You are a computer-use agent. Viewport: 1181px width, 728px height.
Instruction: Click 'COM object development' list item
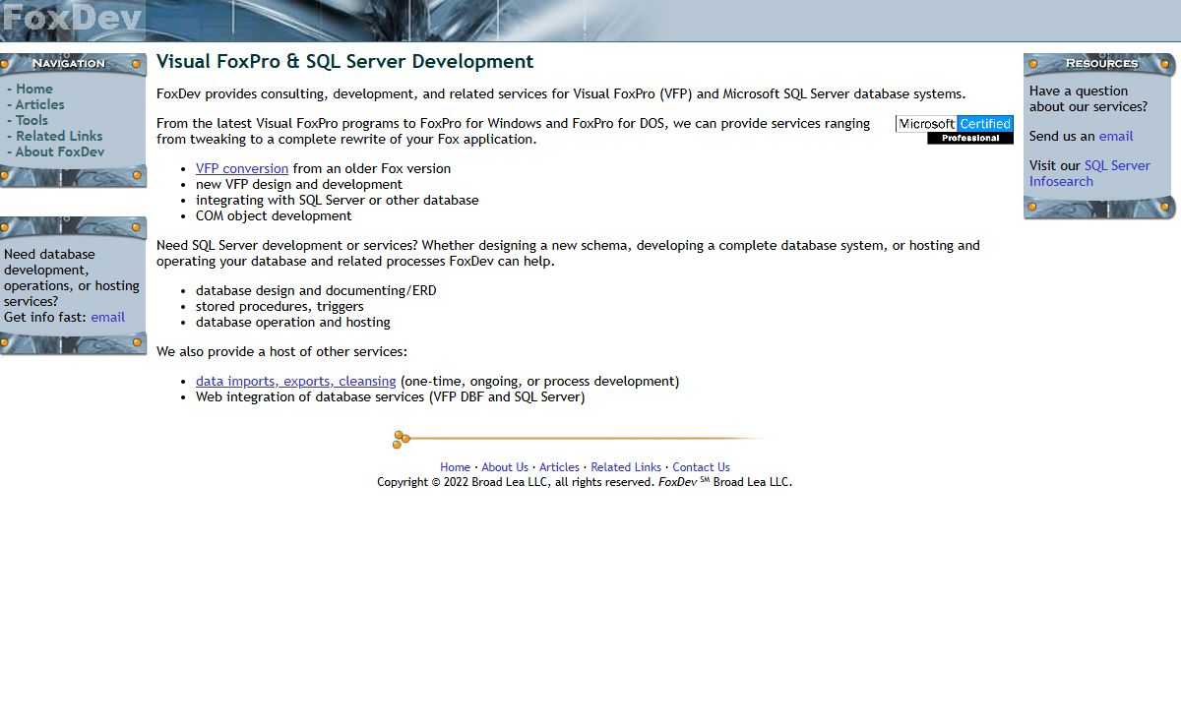coord(274,215)
